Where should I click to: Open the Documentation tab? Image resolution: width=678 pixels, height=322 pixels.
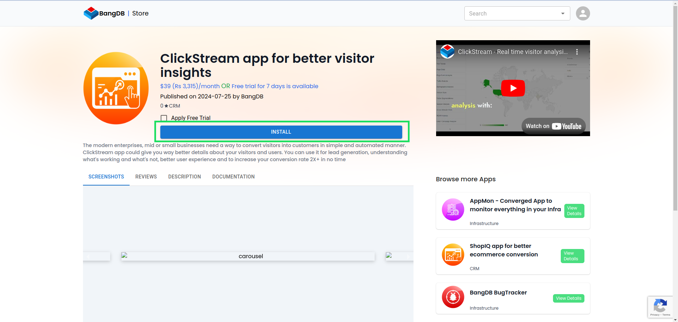tap(233, 177)
